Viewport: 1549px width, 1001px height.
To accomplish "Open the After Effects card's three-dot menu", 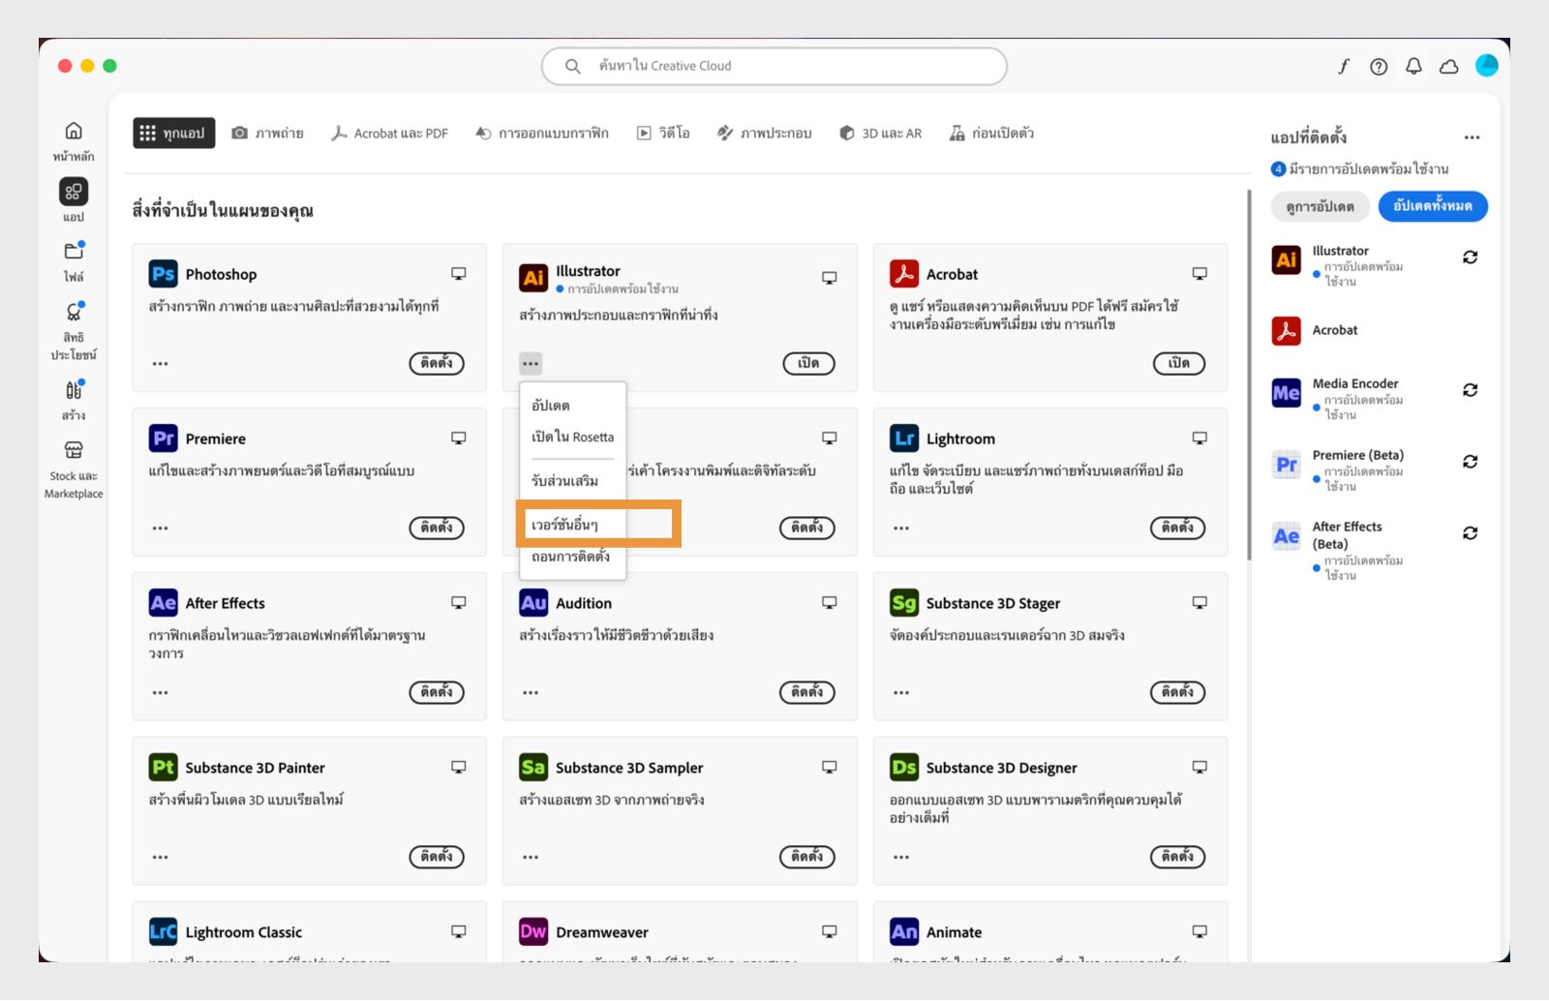I will [x=161, y=693].
